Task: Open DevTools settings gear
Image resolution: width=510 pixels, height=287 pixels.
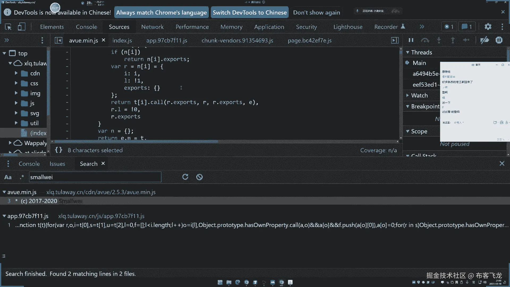Action: coord(488,27)
